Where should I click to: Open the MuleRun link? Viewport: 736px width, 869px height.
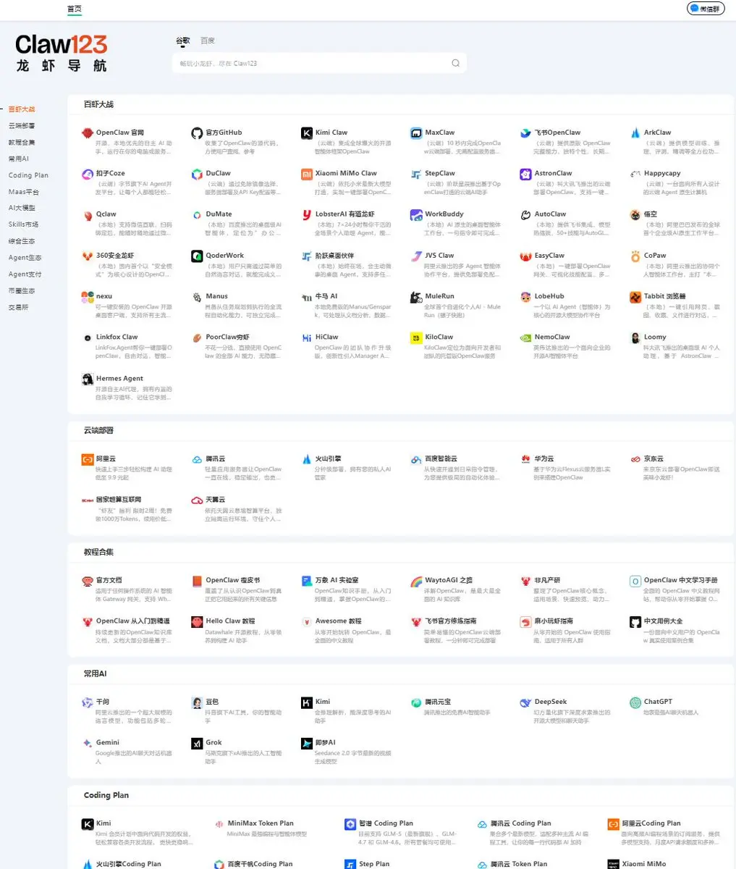click(x=439, y=296)
